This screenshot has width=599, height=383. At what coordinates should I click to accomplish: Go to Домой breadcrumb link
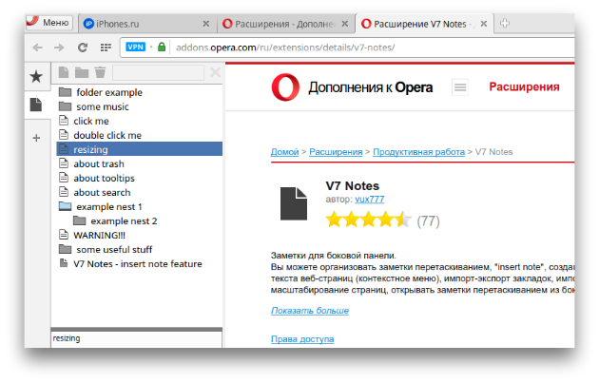tap(284, 152)
